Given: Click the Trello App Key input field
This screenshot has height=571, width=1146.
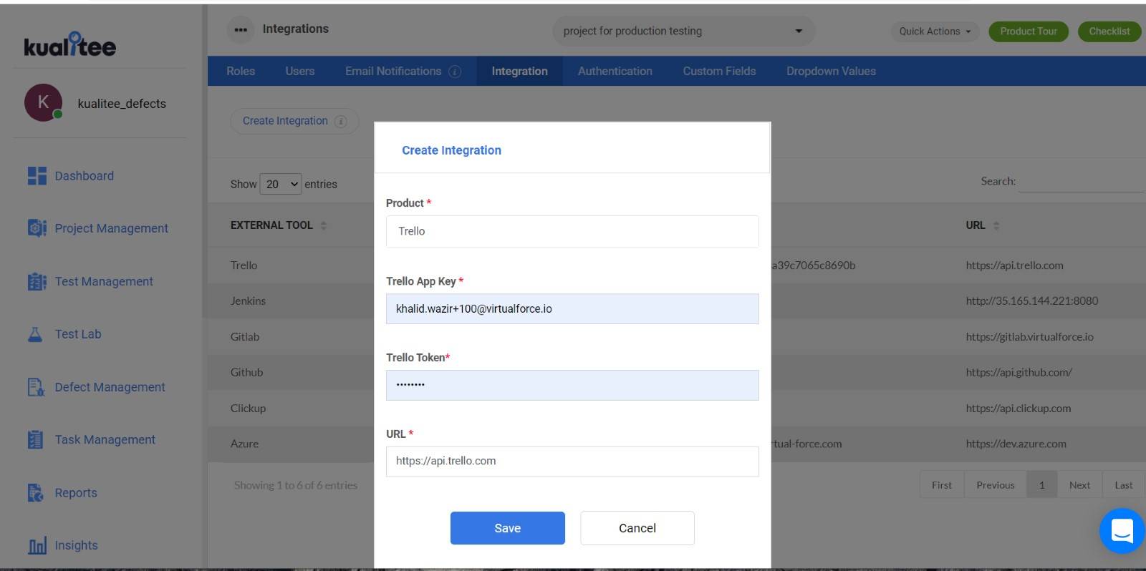Looking at the screenshot, I should (x=572, y=308).
